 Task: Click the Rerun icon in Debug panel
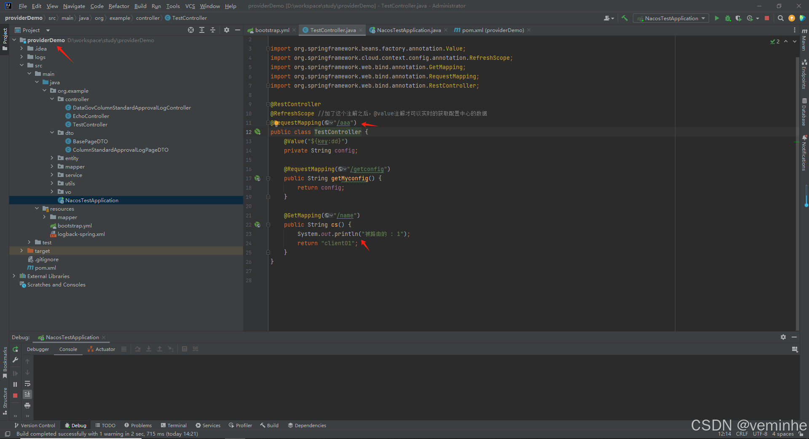[15, 349]
